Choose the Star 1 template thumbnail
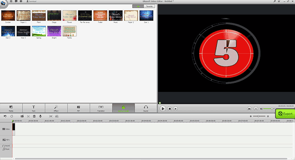Screen dimensions: 295x160 tap(146, 16)
